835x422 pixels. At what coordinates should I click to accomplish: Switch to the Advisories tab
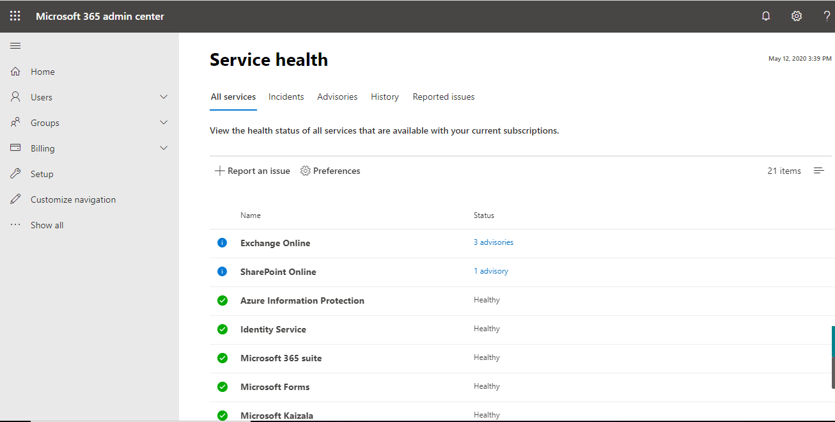pos(338,97)
